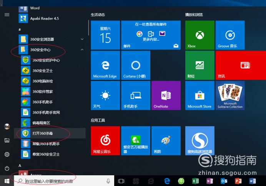This screenshot has width=266, height=186.
Task: Launch 网易云音乐 tile
Action: pyautogui.click(x=105, y=141)
